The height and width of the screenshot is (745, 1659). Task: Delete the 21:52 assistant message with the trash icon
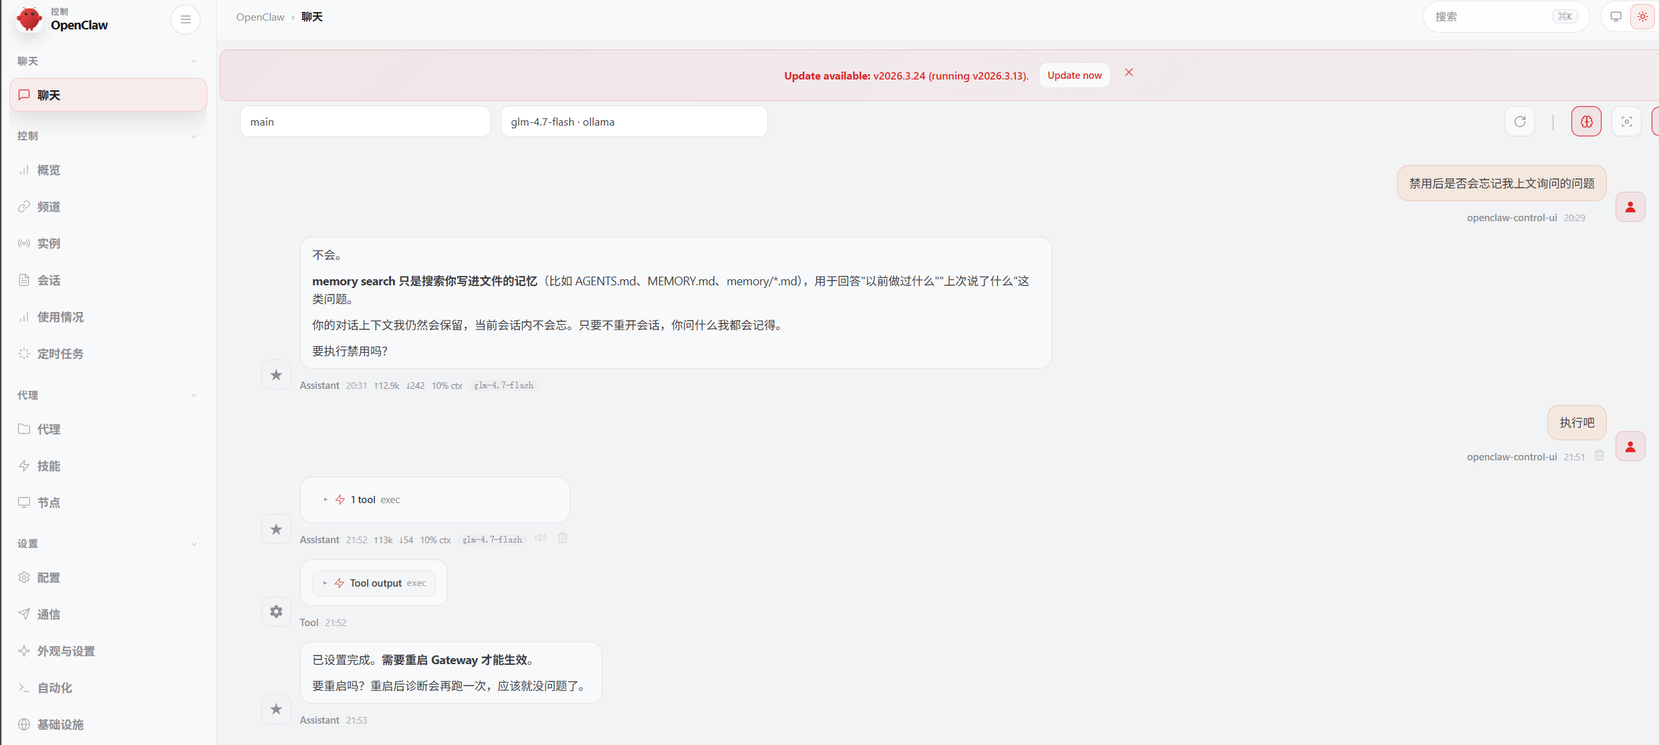563,539
